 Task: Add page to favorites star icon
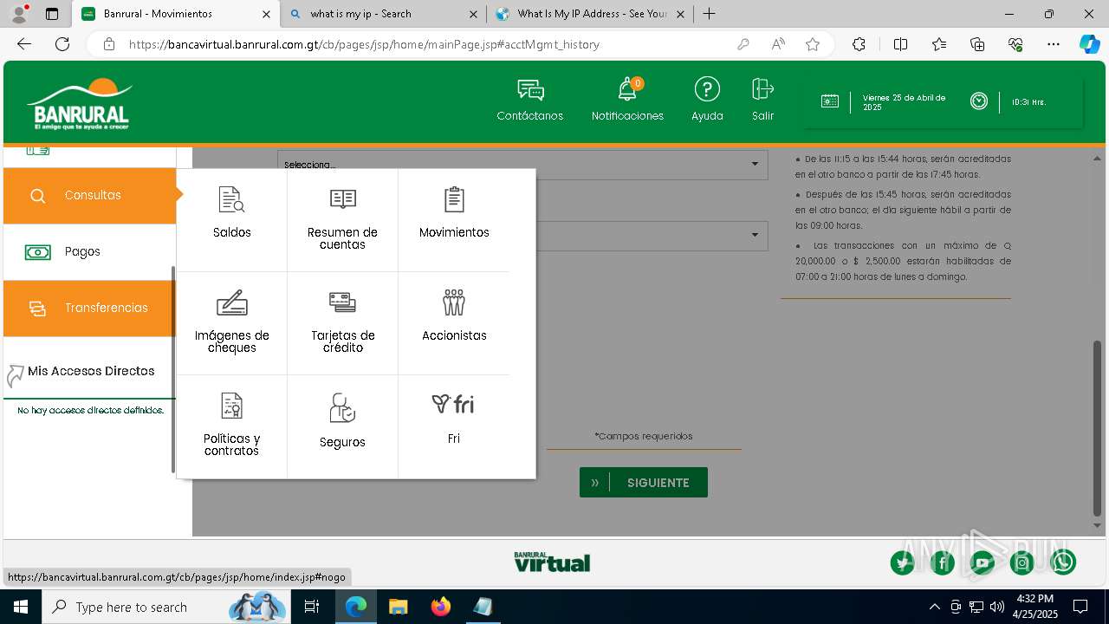point(813,44)
